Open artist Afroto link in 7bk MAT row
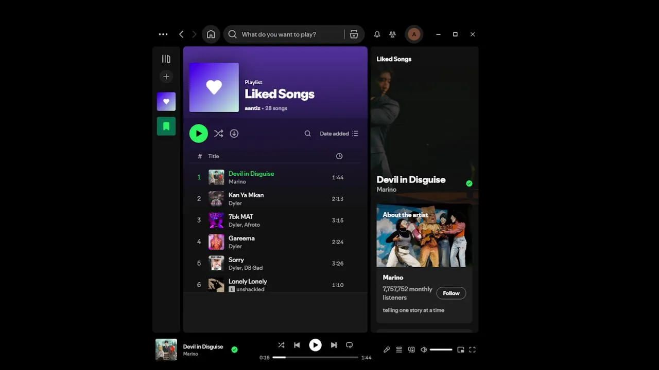The width and height of the screenshot is (659, 370). pos(252,225)
